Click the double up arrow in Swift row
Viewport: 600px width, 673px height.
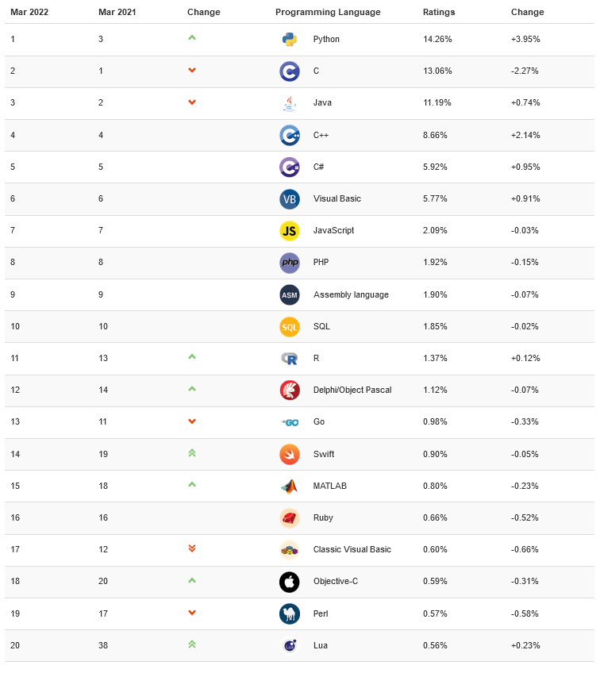pyautogui.click(x=192, y=453)
